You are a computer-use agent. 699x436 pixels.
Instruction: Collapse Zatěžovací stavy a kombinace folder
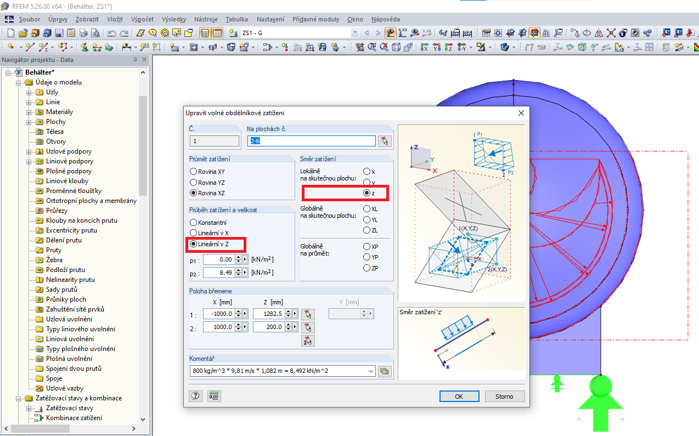pyautogui.click(x=18, y=398)
